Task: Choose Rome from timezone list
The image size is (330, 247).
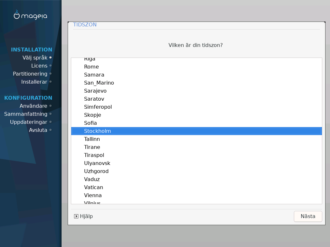Action: (x=91, y=67)
